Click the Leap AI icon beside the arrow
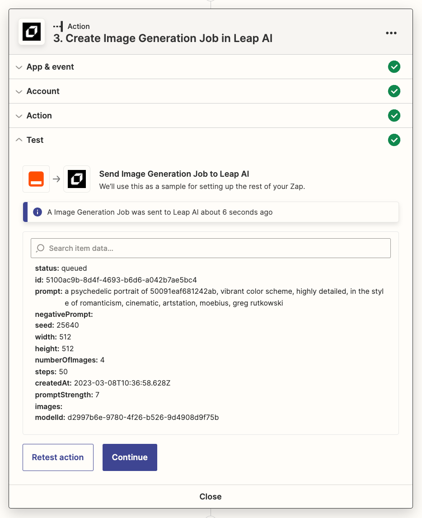422x518 pixels. pos(77,179)
